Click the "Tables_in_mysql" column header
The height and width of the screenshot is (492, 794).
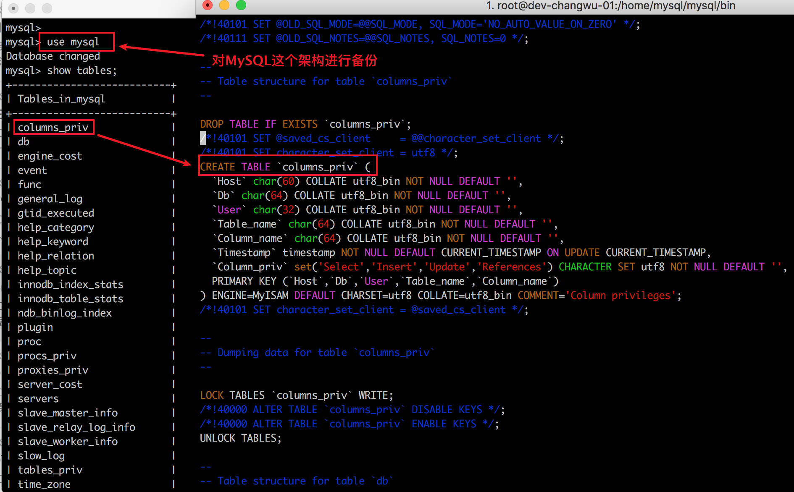[x=61, y=99]
